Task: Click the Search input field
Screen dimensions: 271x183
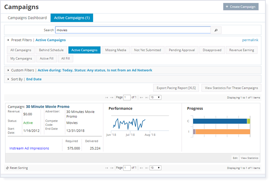Action: tap(133, 30)
